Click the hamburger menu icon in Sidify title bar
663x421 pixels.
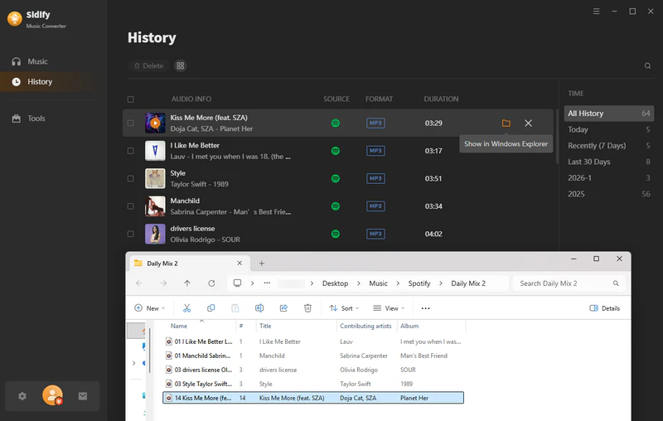pyautogui.click(x=597, y=12)
